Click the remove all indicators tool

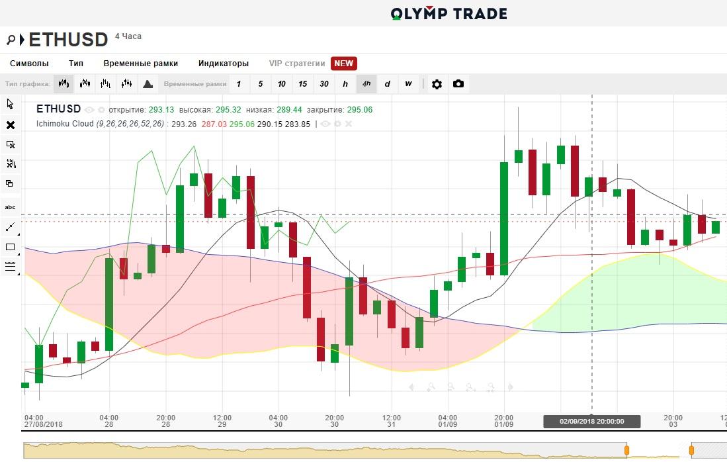click(10, 163)
